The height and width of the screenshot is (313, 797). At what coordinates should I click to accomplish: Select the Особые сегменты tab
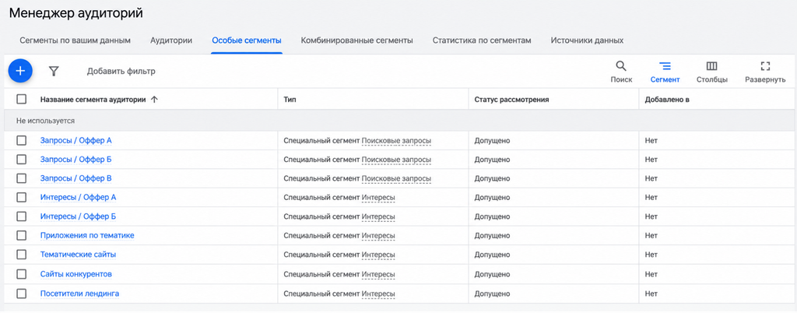(247, 40)
